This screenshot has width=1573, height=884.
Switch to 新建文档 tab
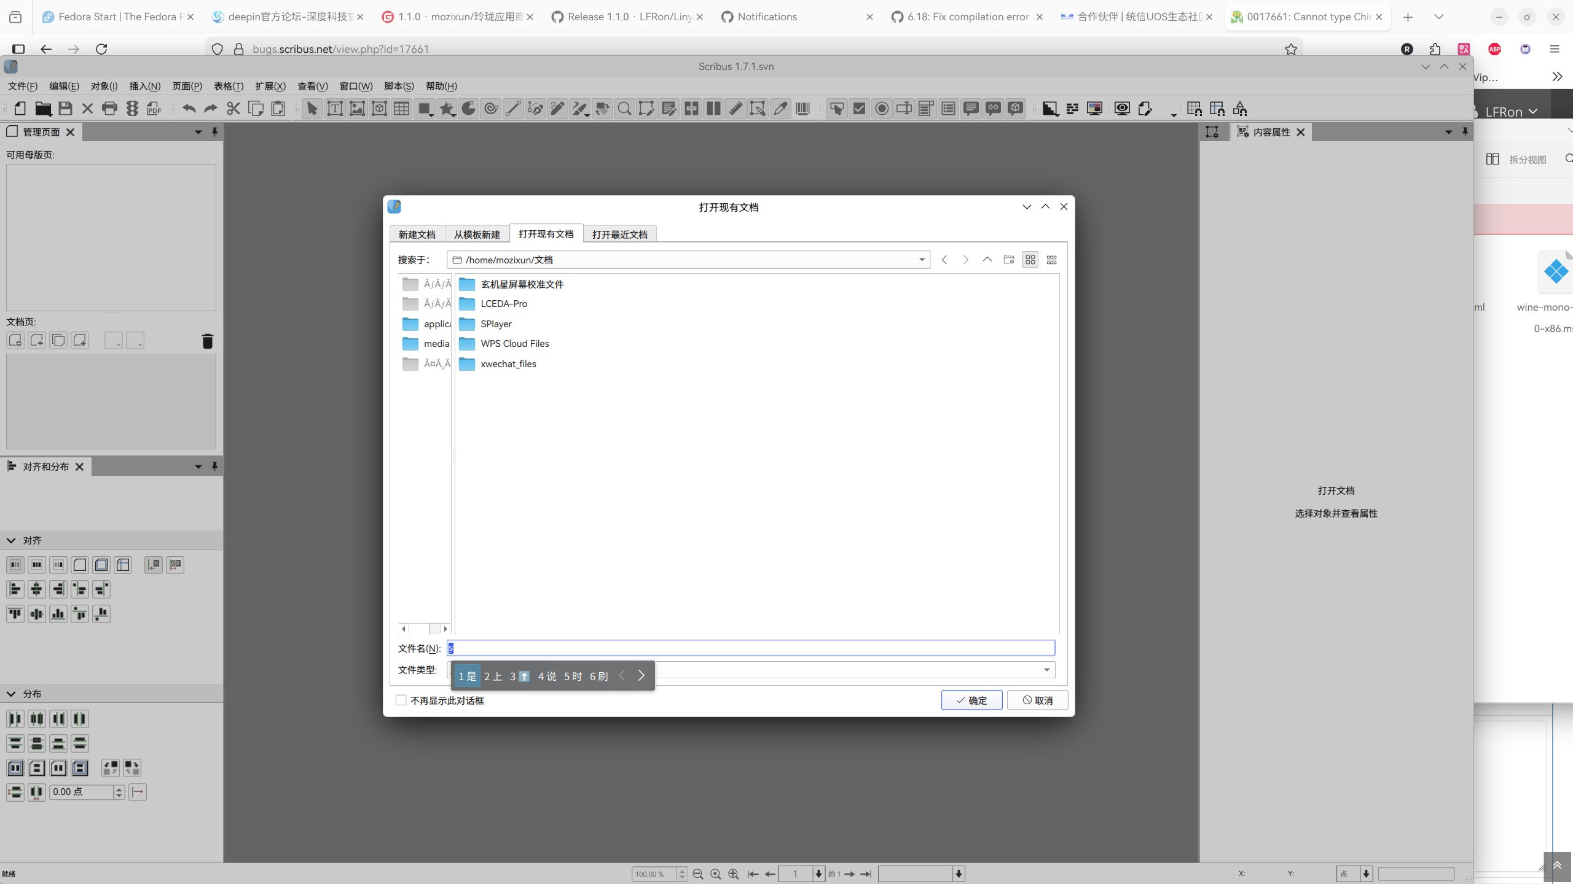(x=417, y=235)
